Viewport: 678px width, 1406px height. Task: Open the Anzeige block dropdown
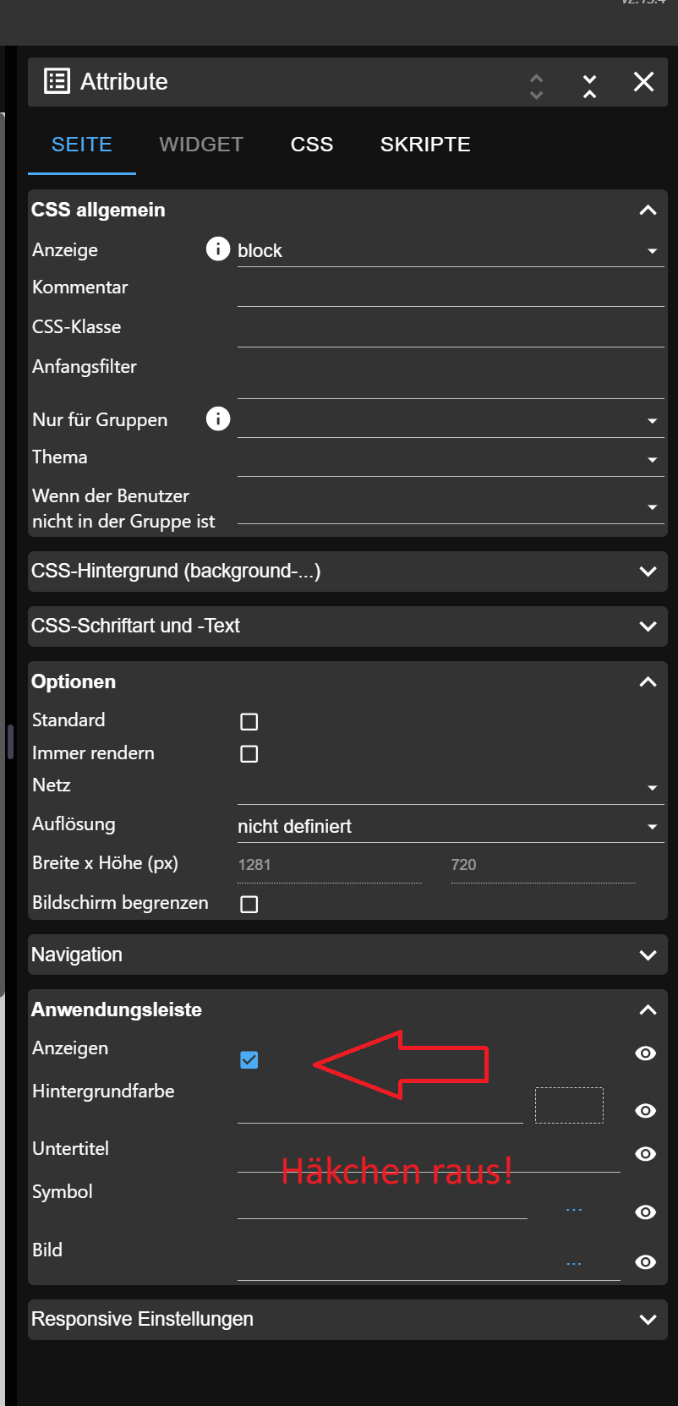click(x=450, y=251)
